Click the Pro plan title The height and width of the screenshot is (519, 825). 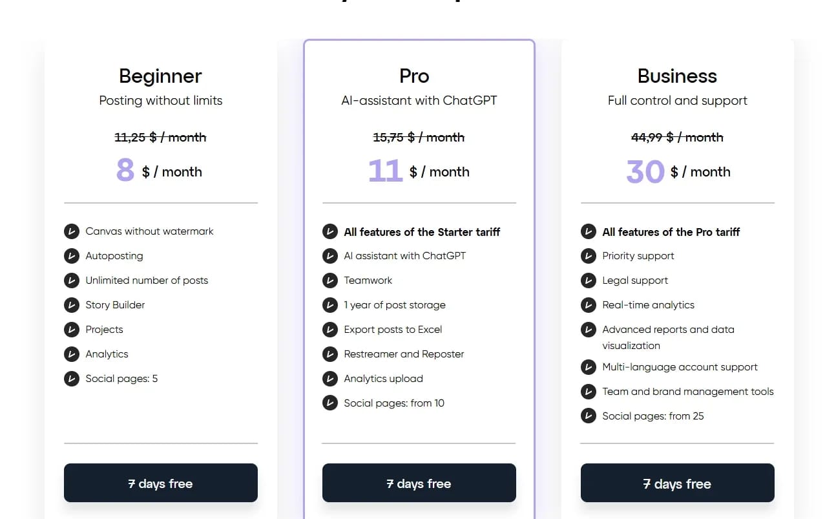(414, 76)
